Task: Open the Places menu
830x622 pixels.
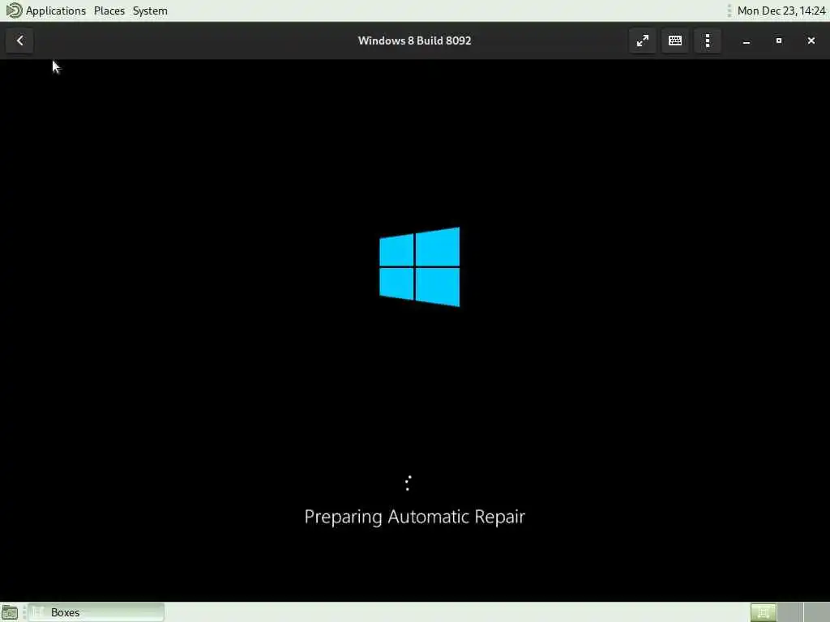Action: coord(109,11)
